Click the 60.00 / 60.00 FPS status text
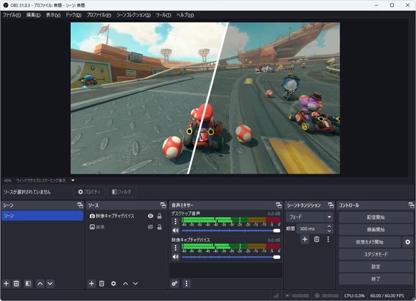Image resolution: width=416 pixels, height=301 pixels. [x=387, y=295]
